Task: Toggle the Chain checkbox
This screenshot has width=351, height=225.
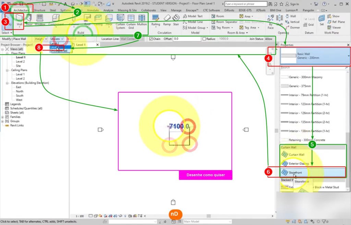Action: pos(150,39)
